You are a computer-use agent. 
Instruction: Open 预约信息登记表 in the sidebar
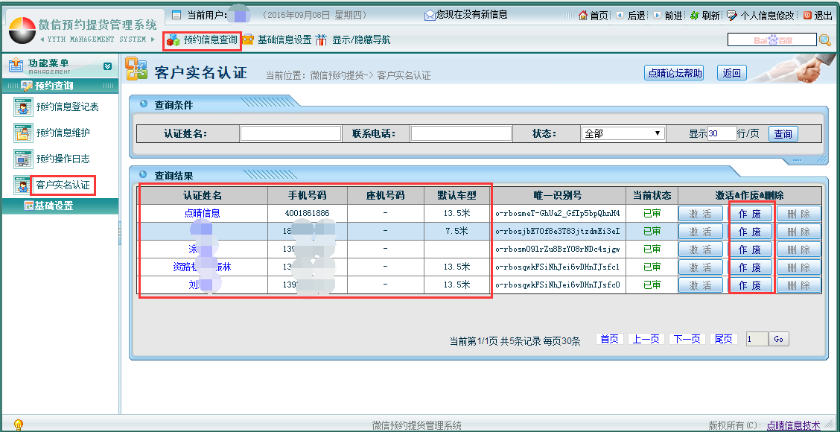click(x=67, y=107)
